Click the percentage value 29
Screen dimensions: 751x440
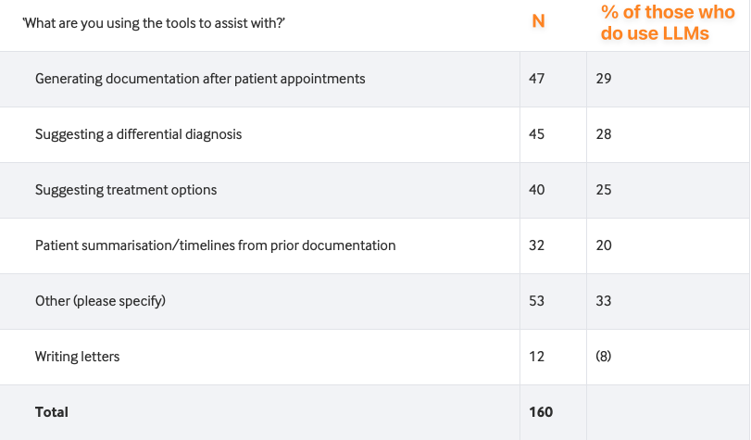point(604,79)
